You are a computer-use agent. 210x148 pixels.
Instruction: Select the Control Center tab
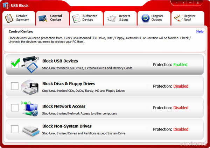pos(52,18)
